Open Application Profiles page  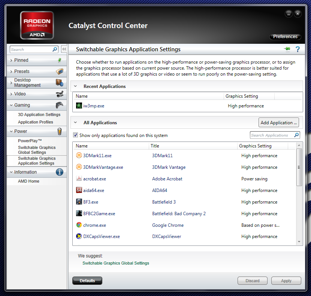(36, 122)
